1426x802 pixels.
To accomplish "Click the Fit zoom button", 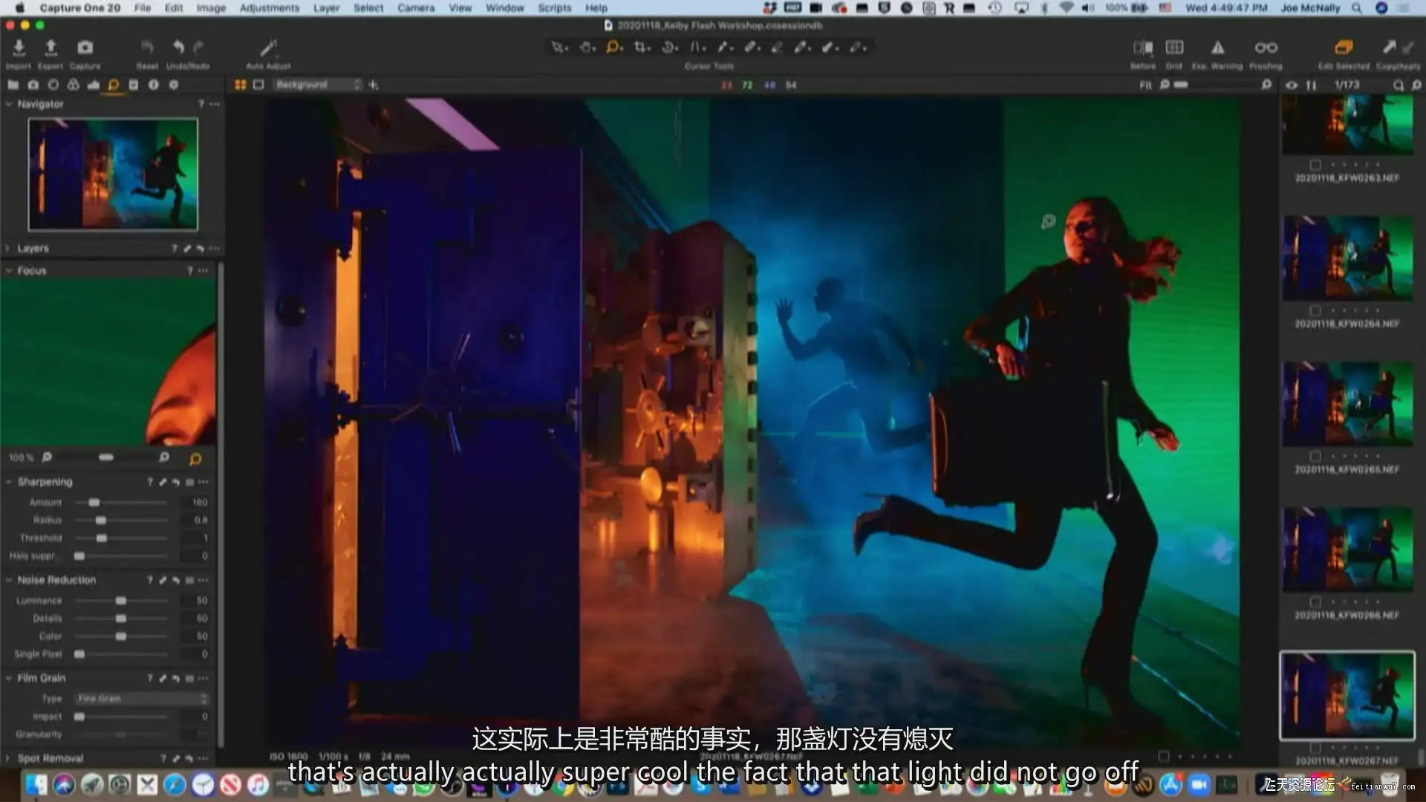I will [x=1145, y=85].
